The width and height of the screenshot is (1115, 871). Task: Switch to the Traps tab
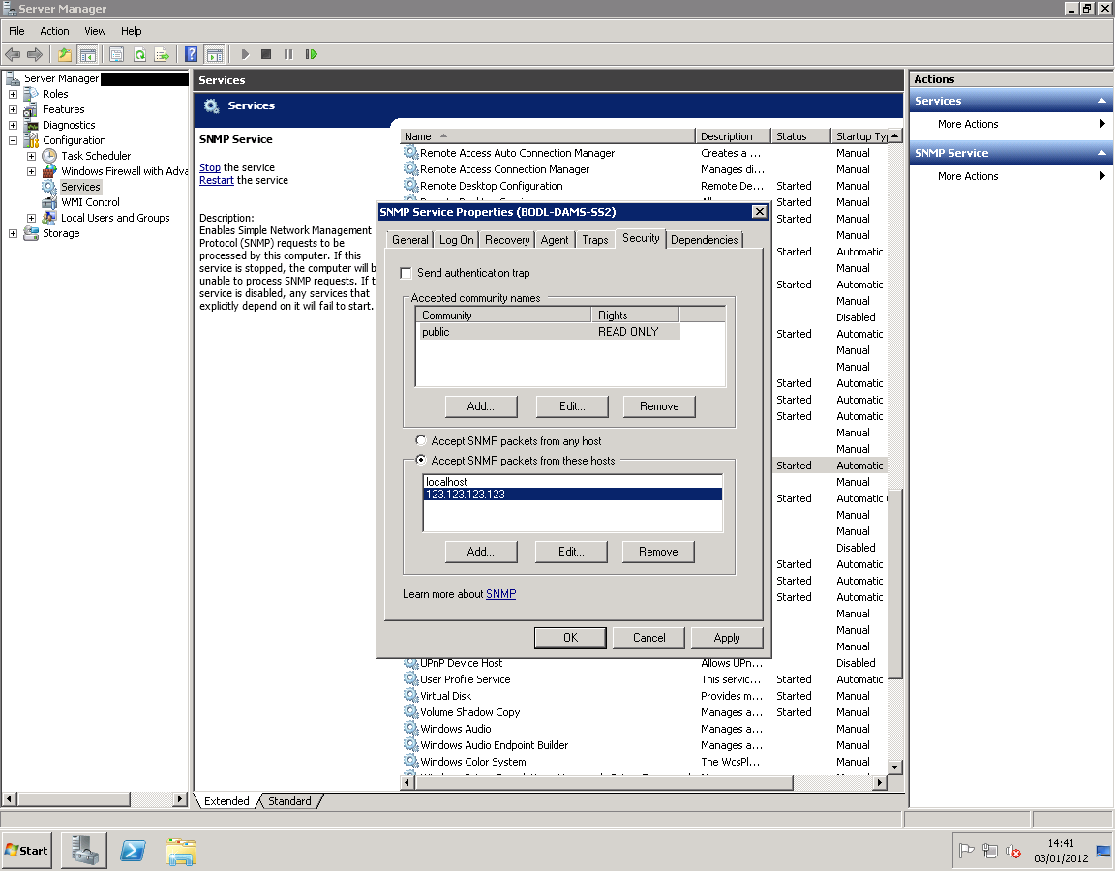click(595, 240)
